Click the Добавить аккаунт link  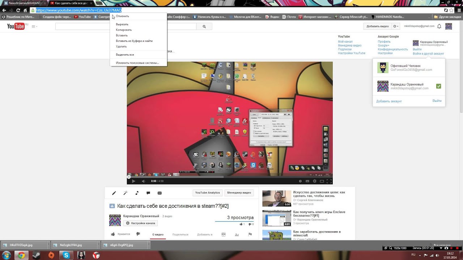tap(389, 101)
